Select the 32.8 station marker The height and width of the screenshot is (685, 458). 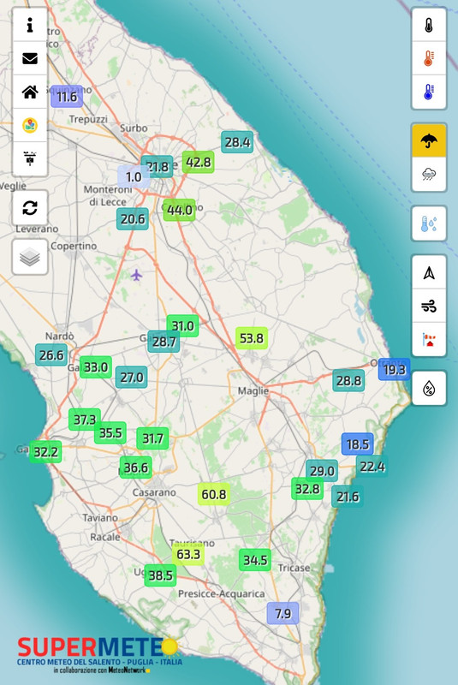click(307, 488)
